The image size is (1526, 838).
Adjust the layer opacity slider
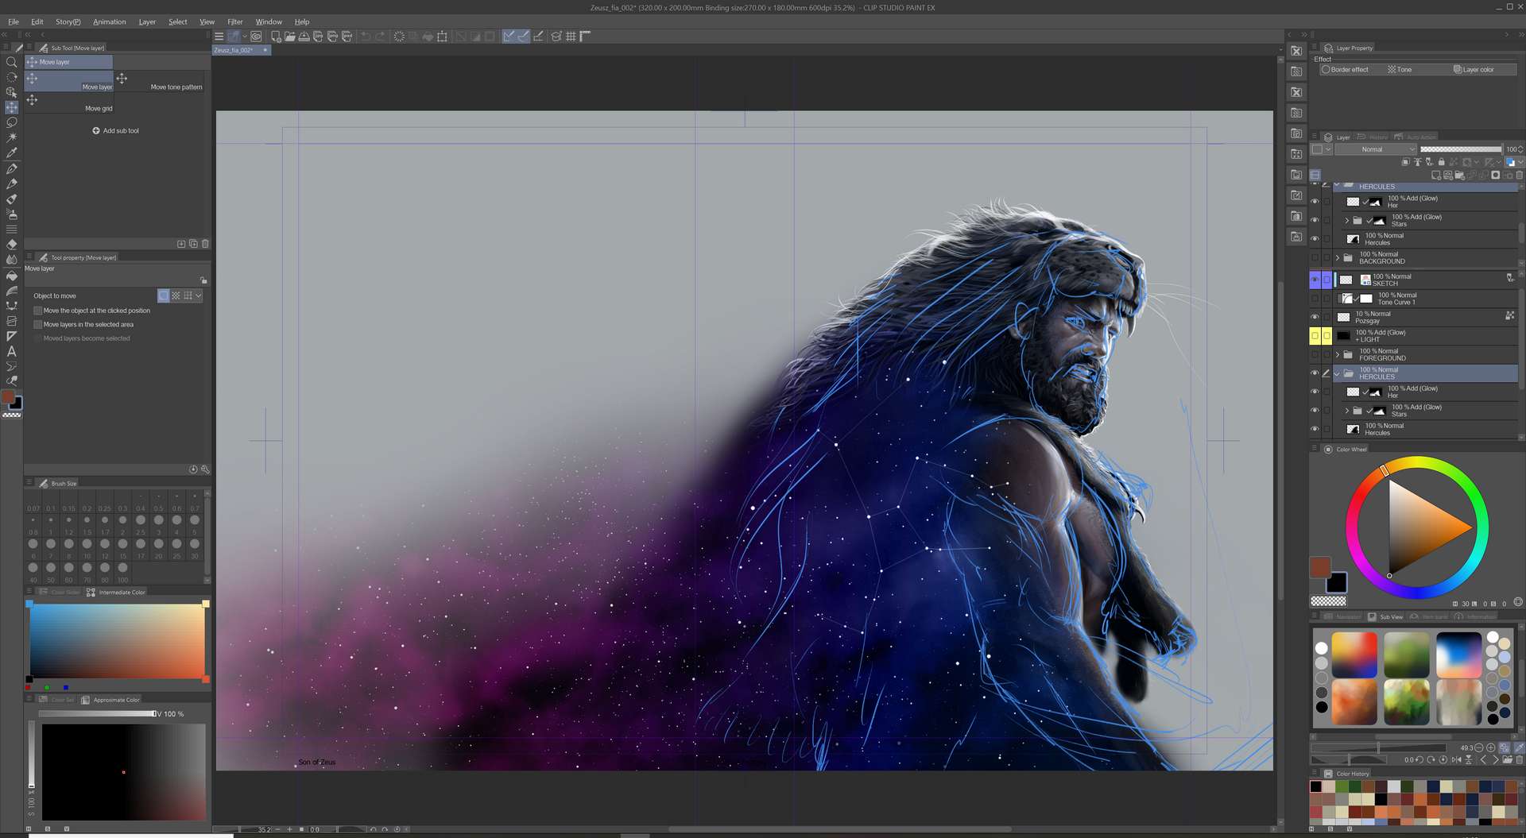point(1461,149)
